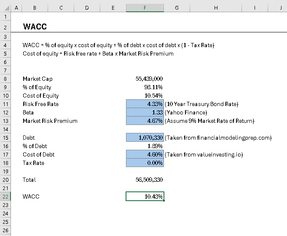Select the Total value 56,509,330 cell

coord(145,180)
